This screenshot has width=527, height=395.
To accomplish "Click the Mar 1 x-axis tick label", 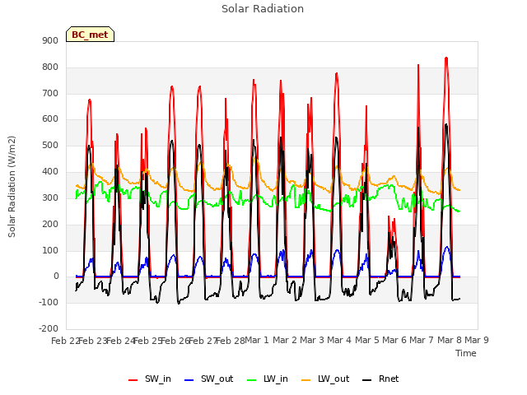I will tap(257, 340).
